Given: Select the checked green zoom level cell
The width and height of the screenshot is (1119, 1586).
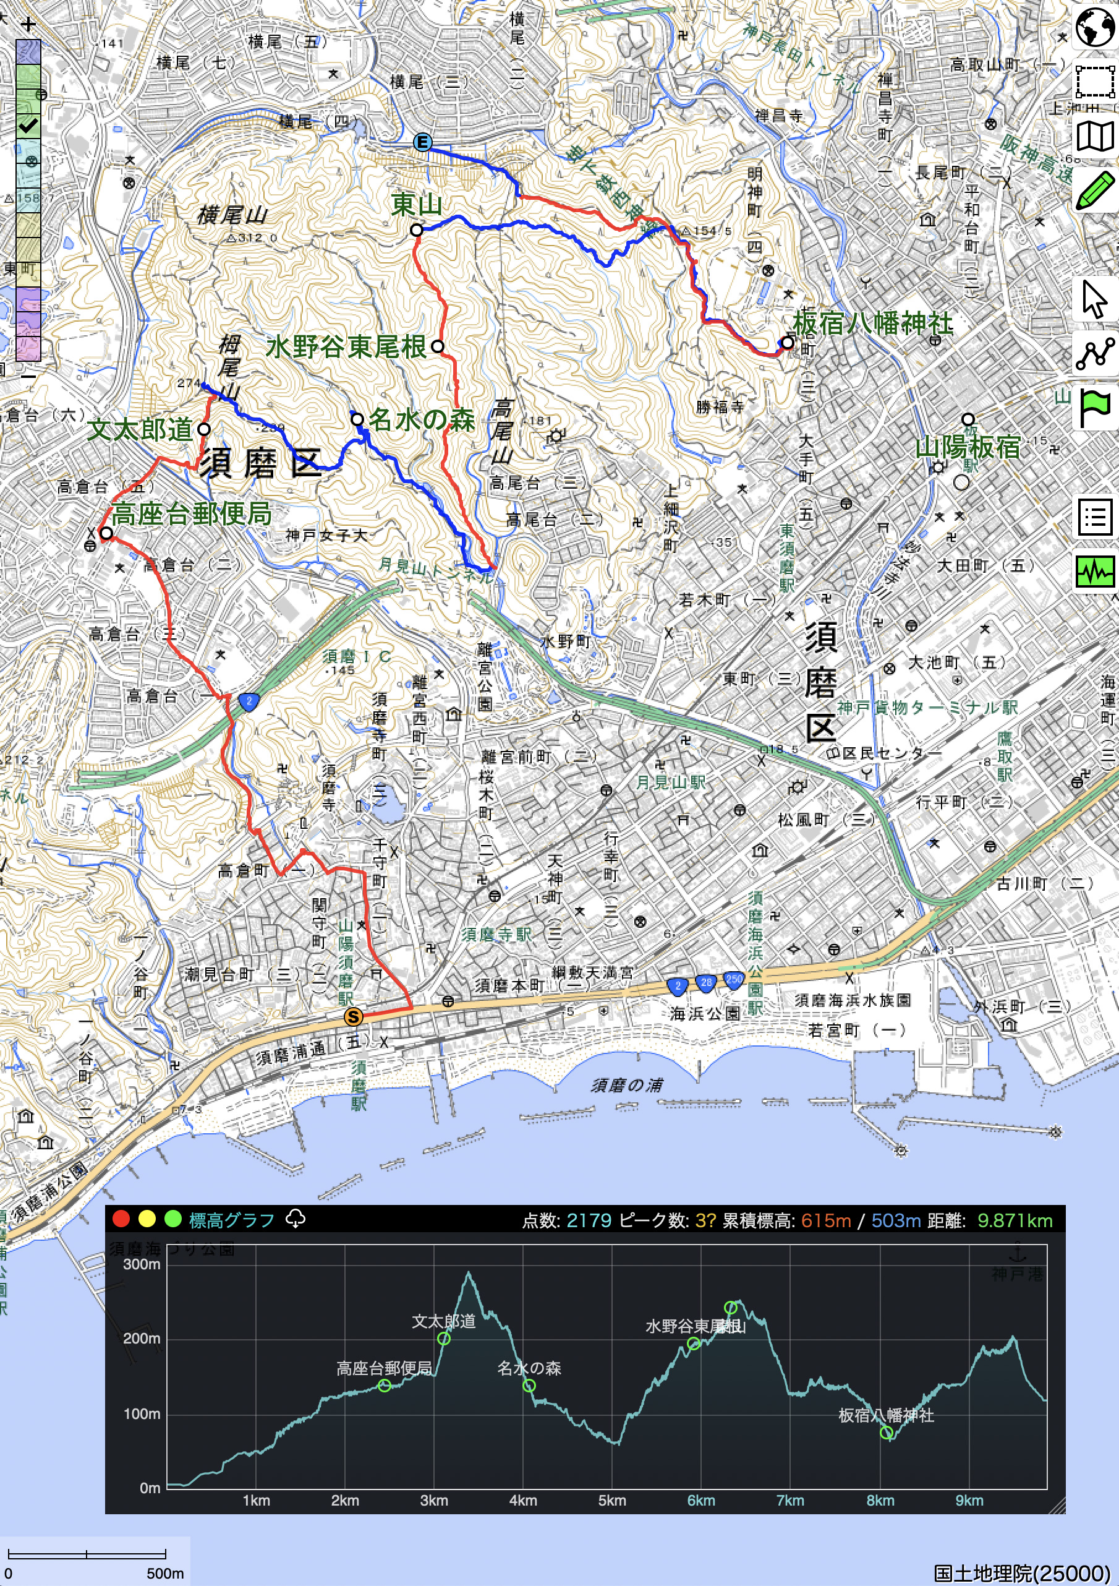Looking at the screenshot, I should pos(28,126).
